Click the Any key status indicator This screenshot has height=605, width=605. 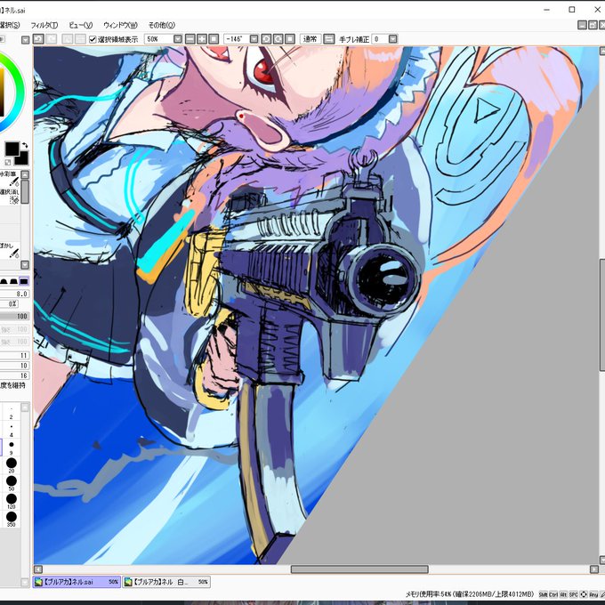tap(593, 594)
